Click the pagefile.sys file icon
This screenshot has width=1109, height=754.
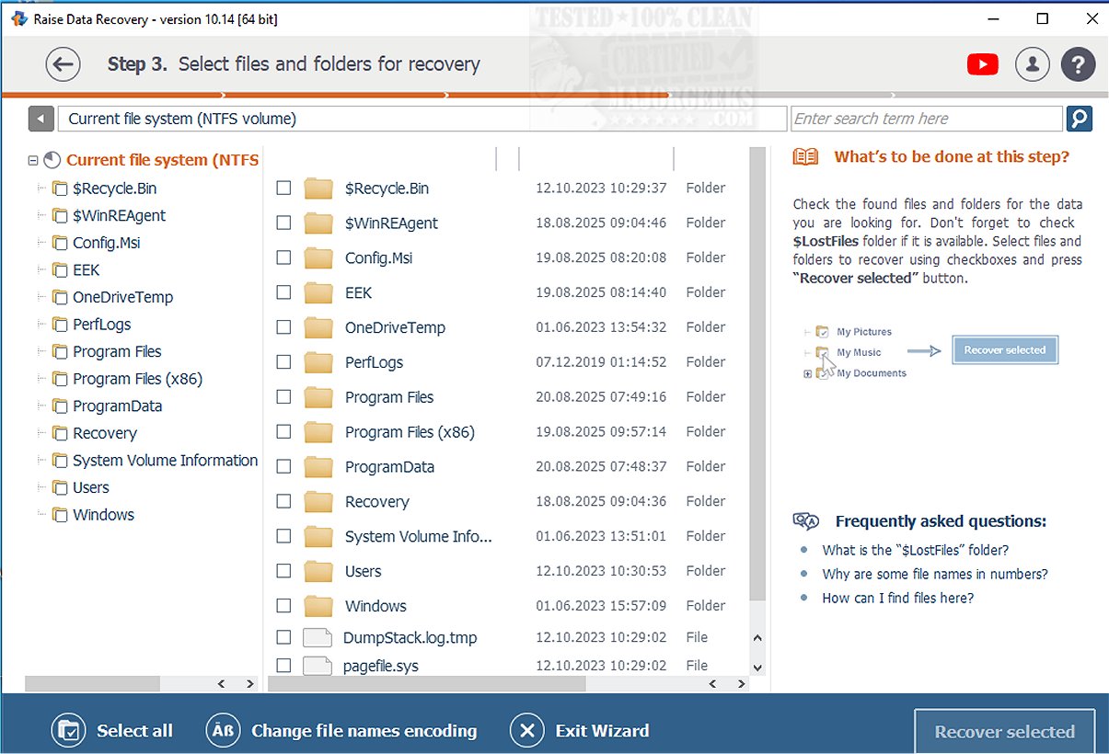click(317, 666)
